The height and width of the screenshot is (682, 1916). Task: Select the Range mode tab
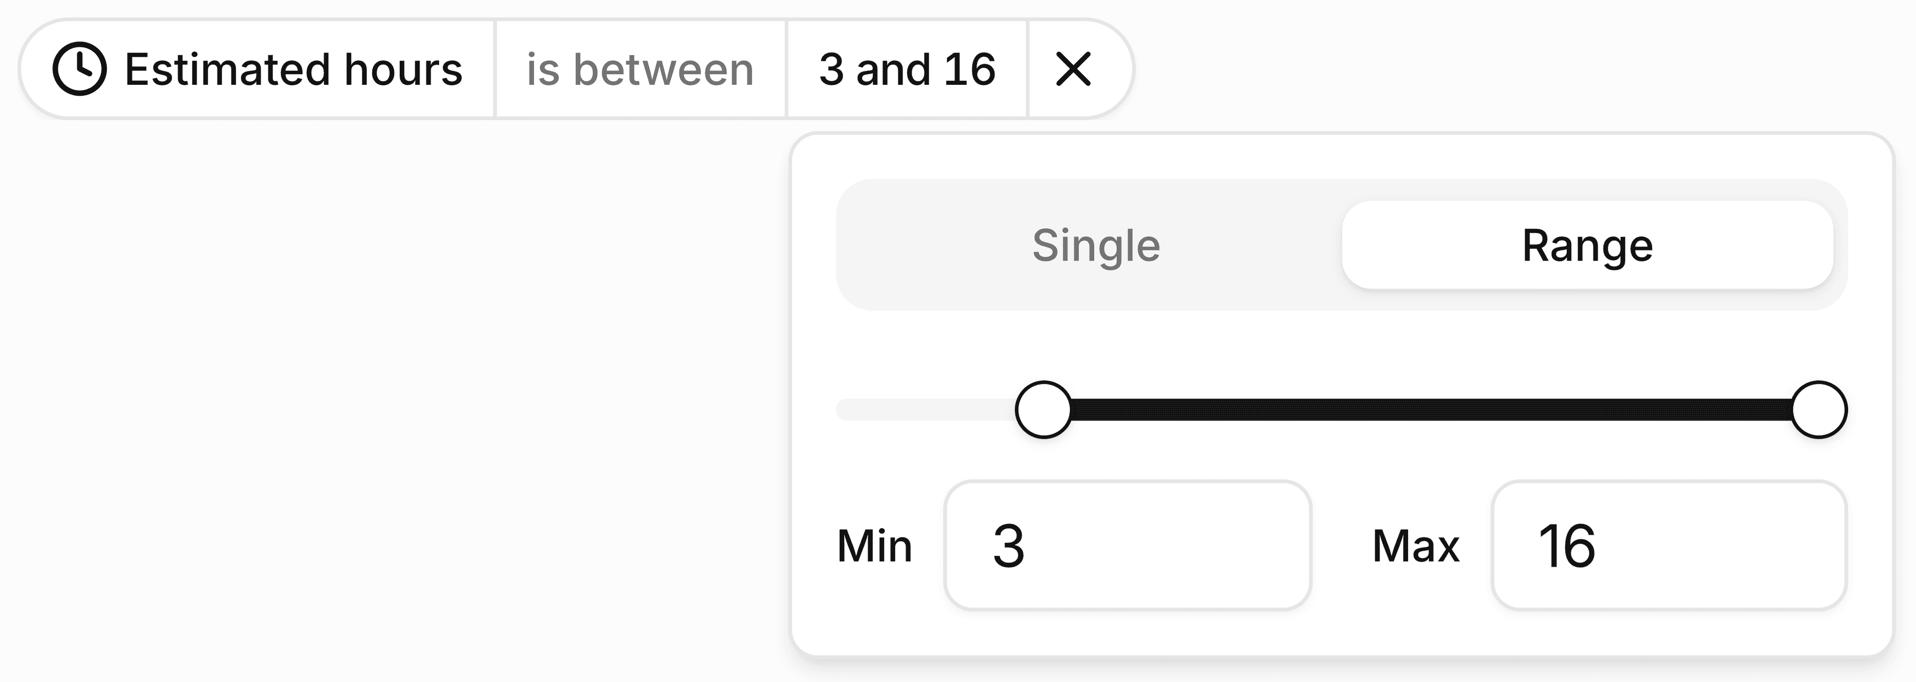(1587, 245)
